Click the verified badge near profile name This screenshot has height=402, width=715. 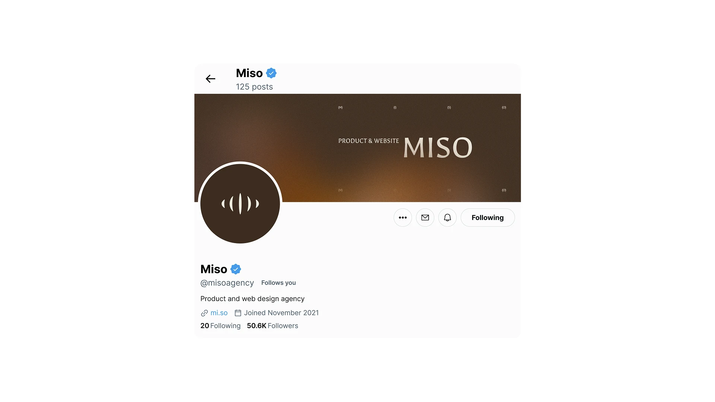tap(236, 269)
